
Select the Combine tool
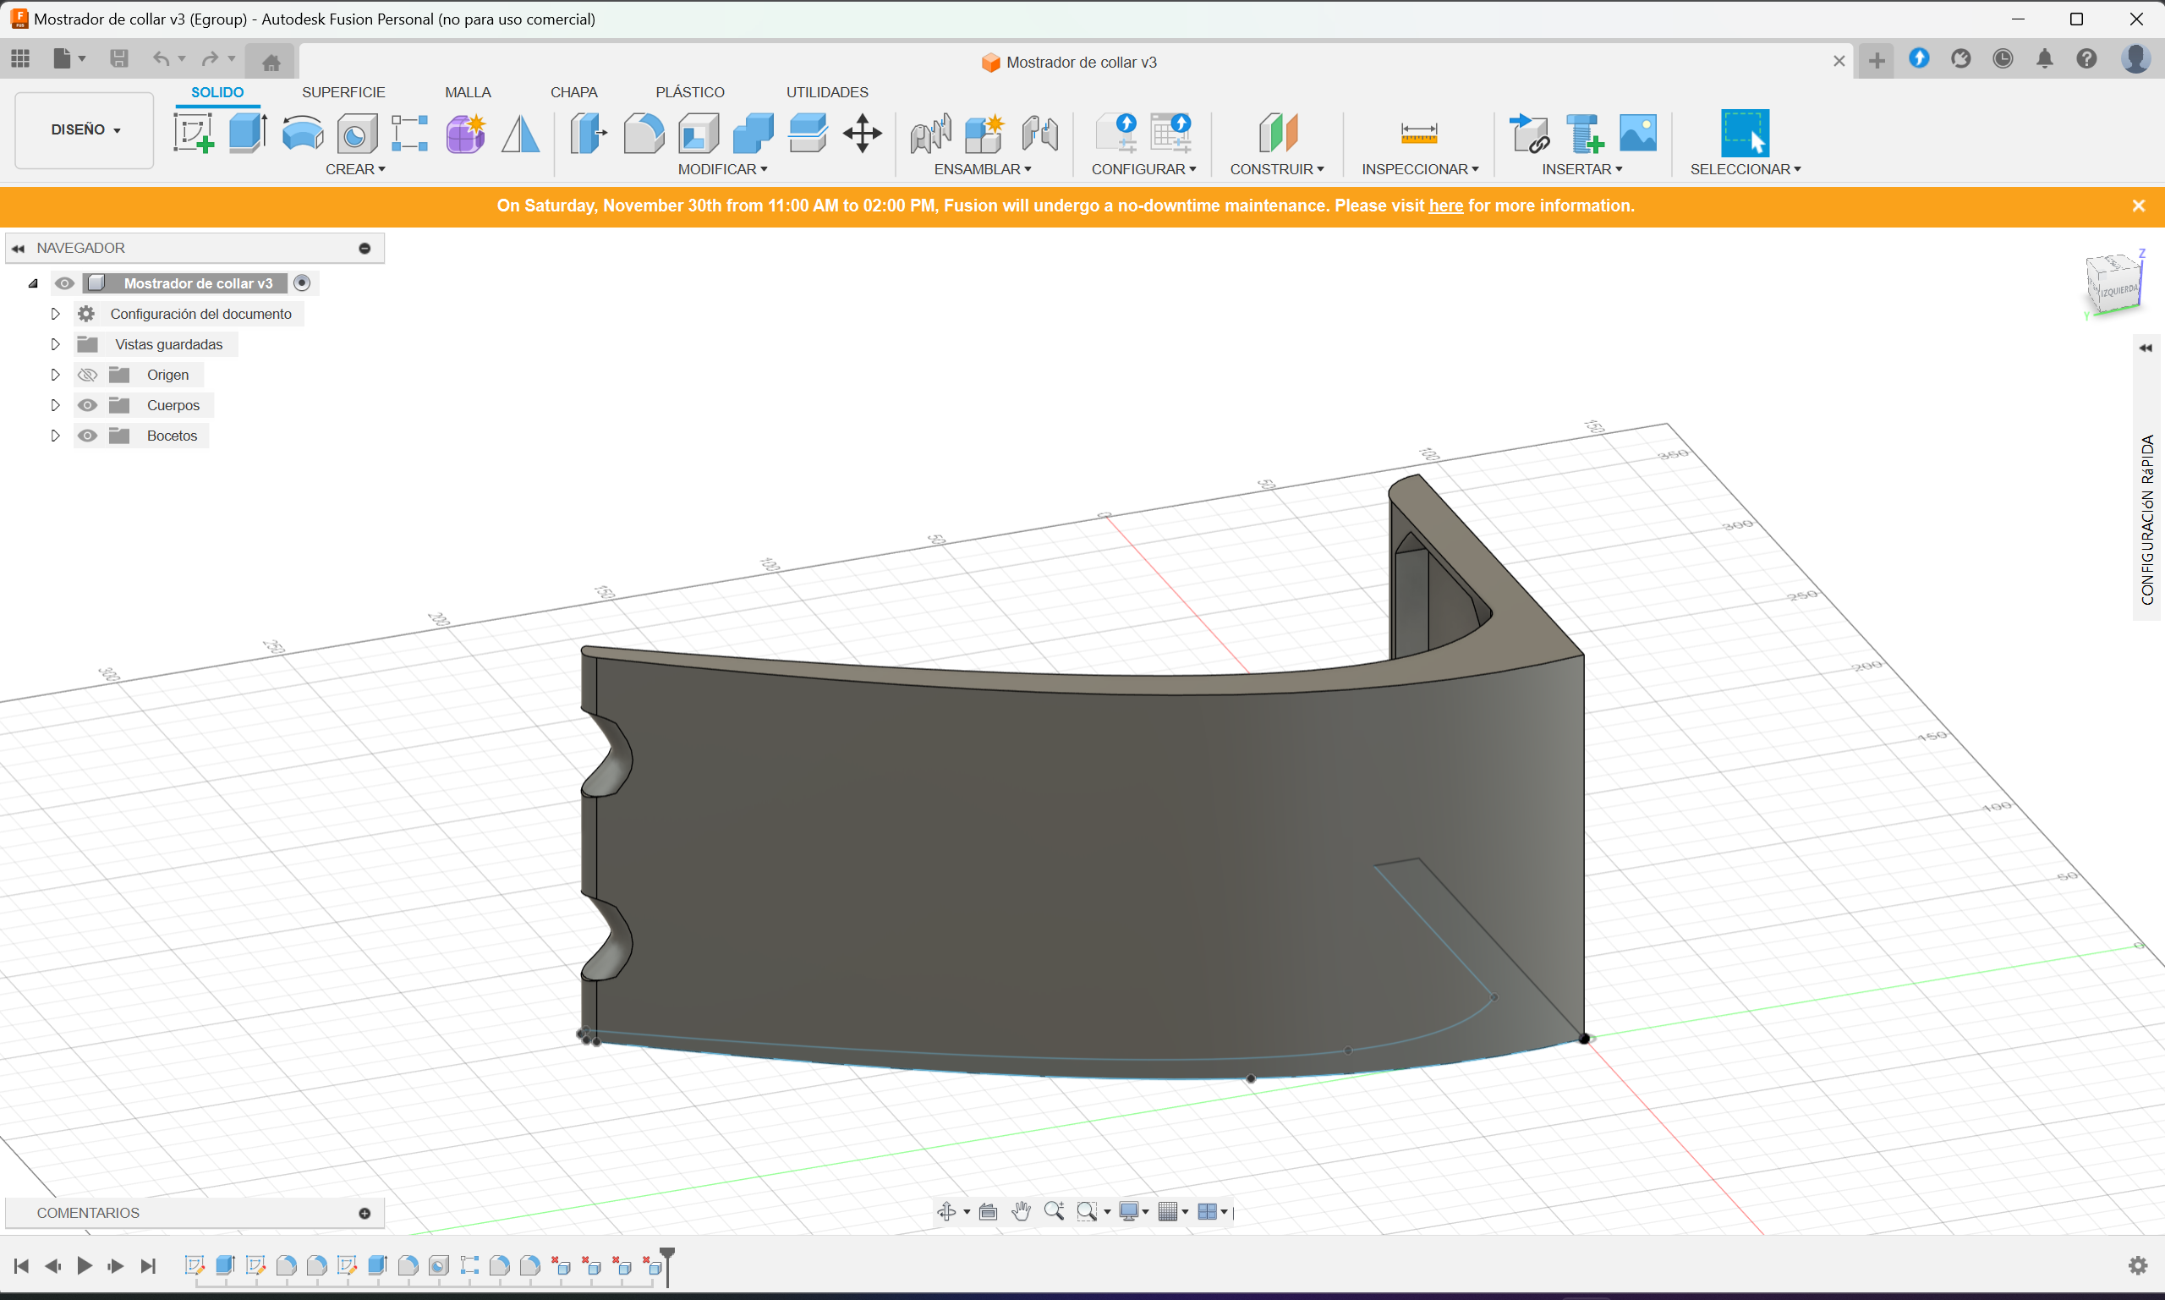pos(754,134)
